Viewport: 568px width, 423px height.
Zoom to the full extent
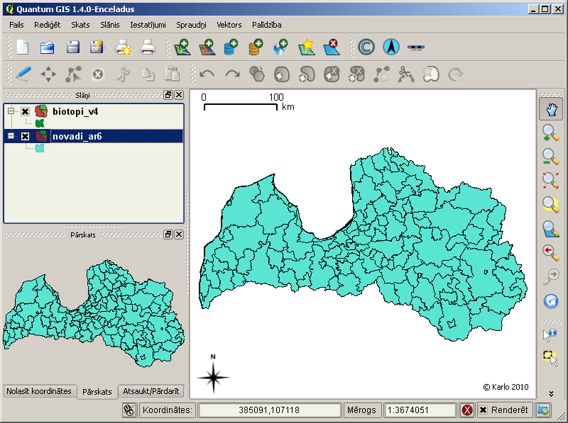tap(551, 181)
